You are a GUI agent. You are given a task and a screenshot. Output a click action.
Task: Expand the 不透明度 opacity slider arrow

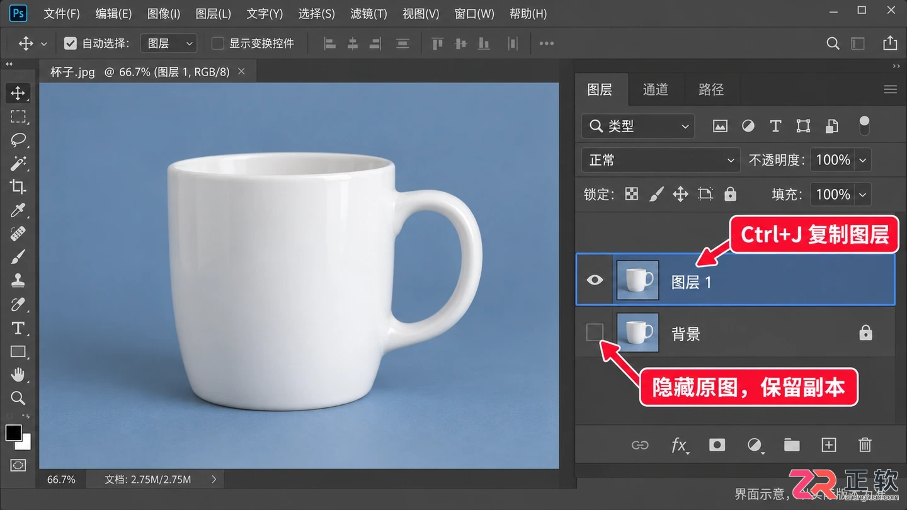[x=863, y=160]
